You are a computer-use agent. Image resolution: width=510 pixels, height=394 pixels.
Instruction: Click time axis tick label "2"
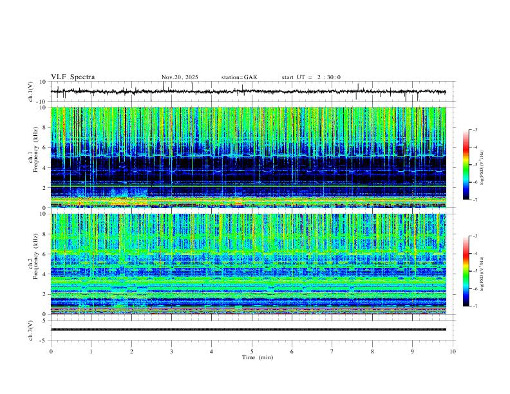[131, 352]
